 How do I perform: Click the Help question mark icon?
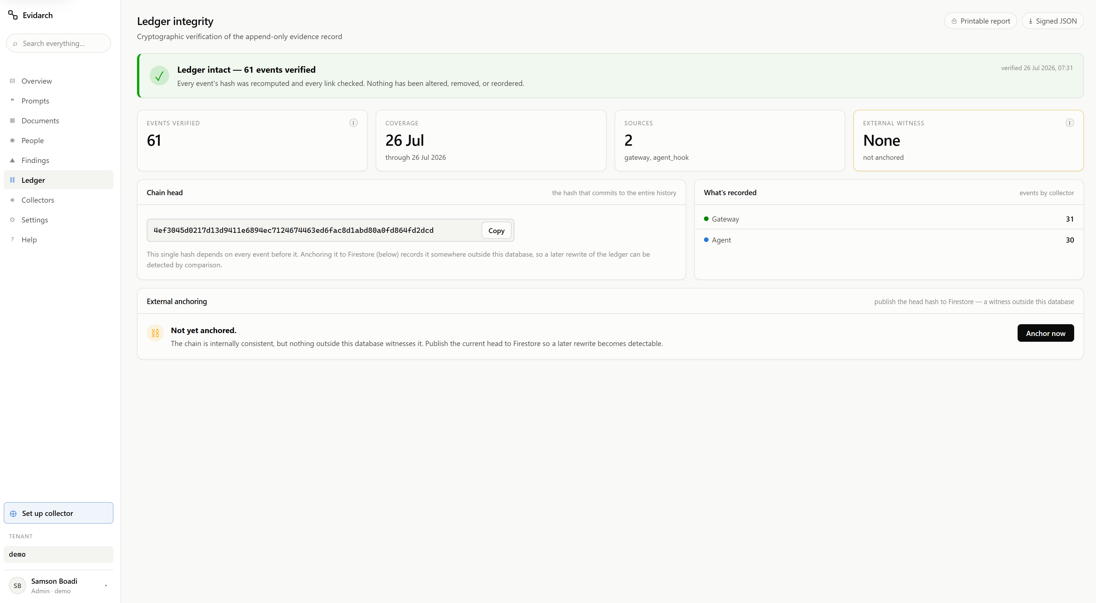[x=12, y=239]
